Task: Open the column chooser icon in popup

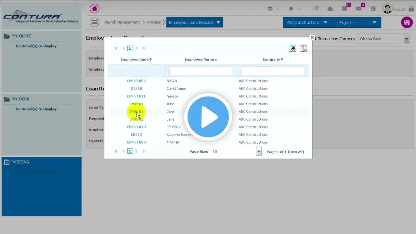Action: coord(304,48)
